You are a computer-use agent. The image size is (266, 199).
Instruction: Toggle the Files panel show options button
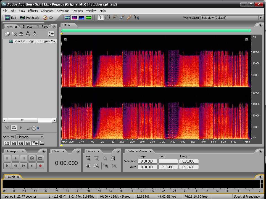51,34
